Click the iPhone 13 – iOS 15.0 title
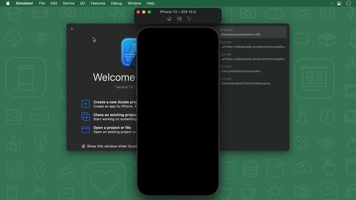Image resolution: width=356 pixels, height=200 pixels. click(x=177, y=12)
